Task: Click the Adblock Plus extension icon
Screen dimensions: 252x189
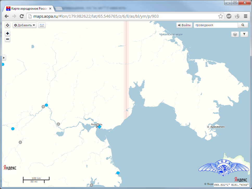Action: [229, 16]
